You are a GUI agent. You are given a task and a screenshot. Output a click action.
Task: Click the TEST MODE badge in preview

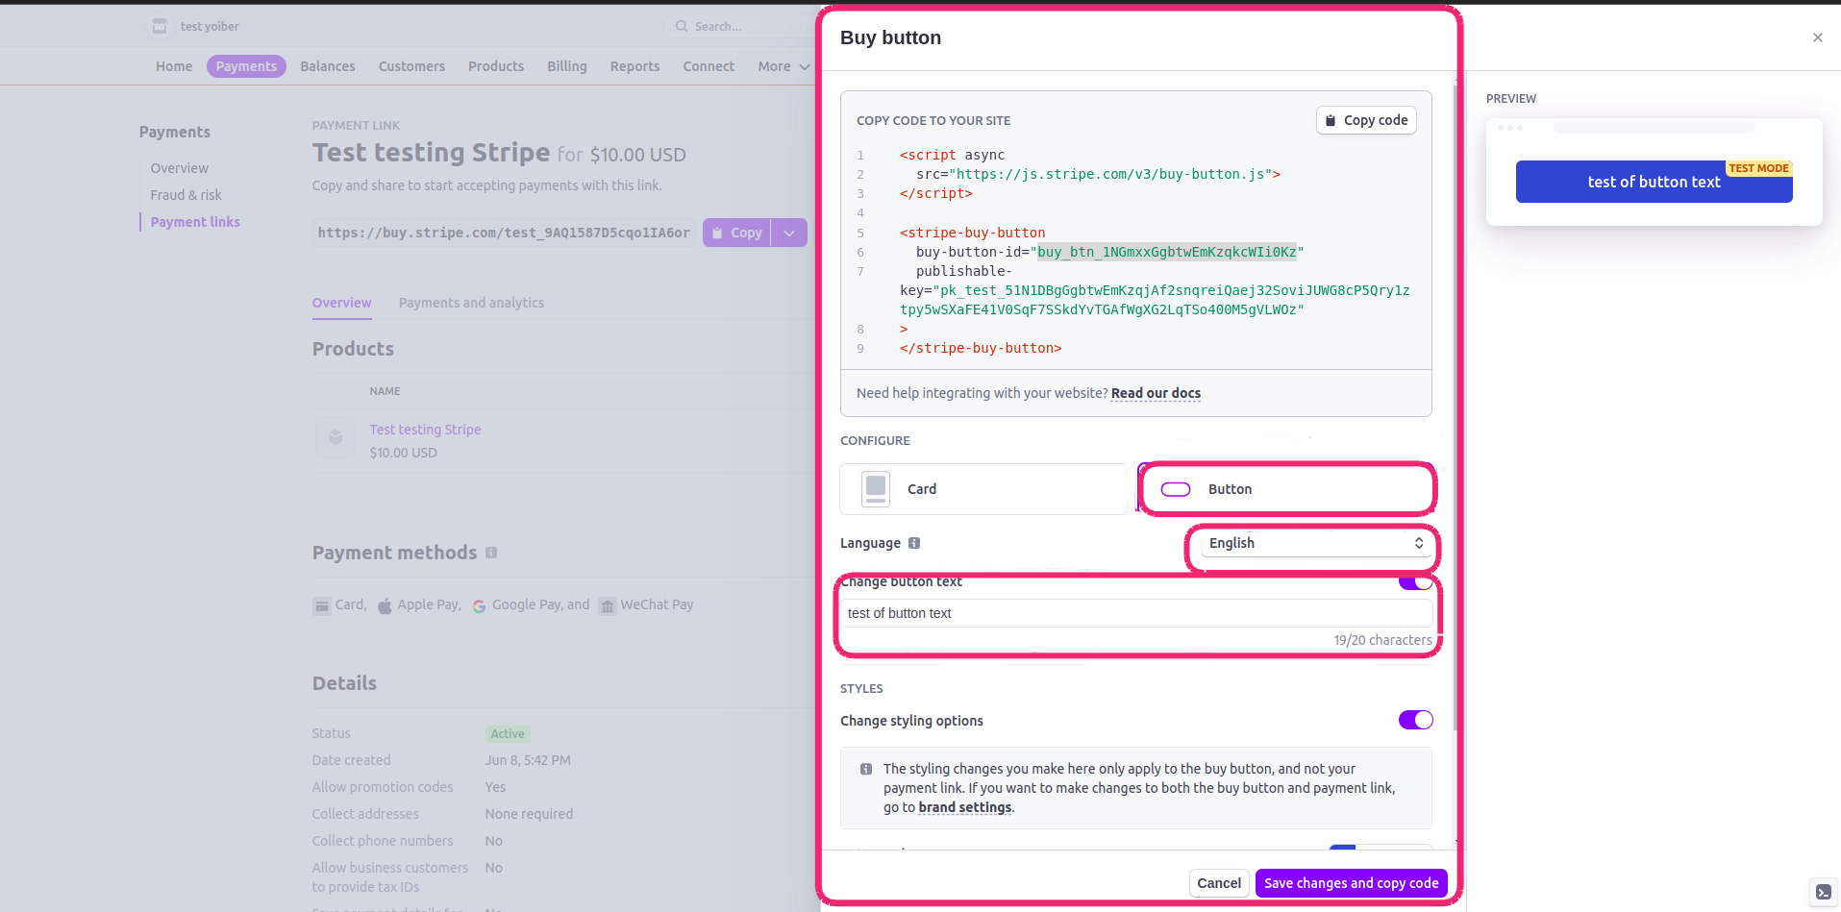[1758, 168]
